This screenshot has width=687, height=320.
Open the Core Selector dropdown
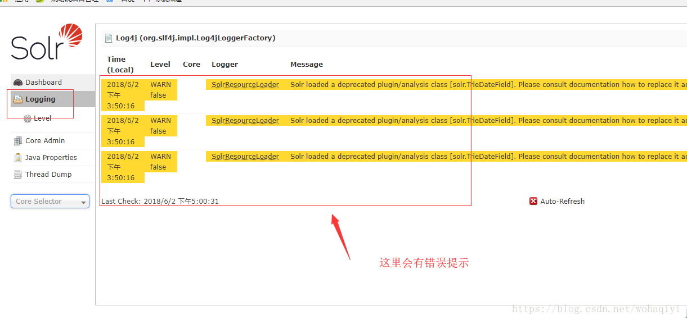pyautogui.click(x=50, y=202)
